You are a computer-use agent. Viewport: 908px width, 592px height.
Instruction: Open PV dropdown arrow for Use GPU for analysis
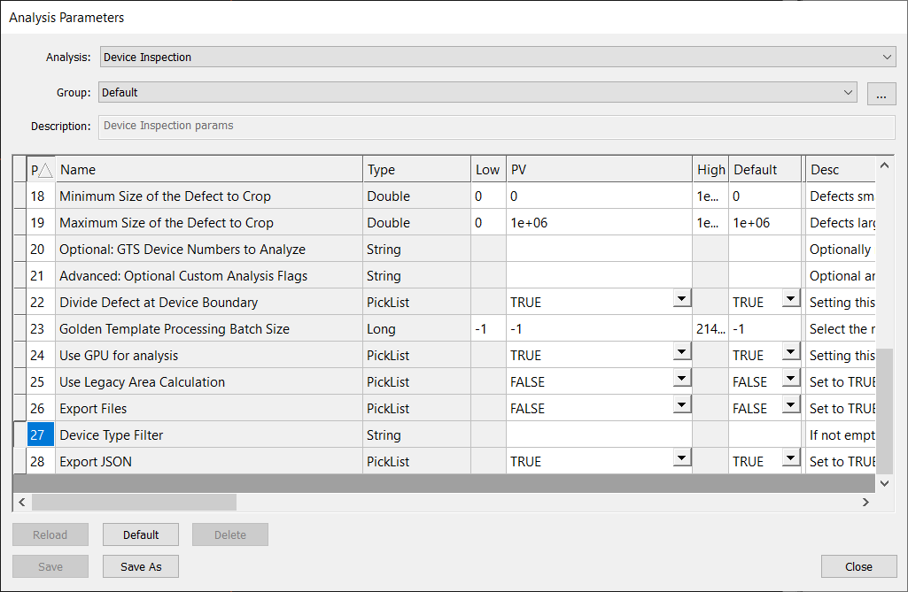[x=681, y=353]
